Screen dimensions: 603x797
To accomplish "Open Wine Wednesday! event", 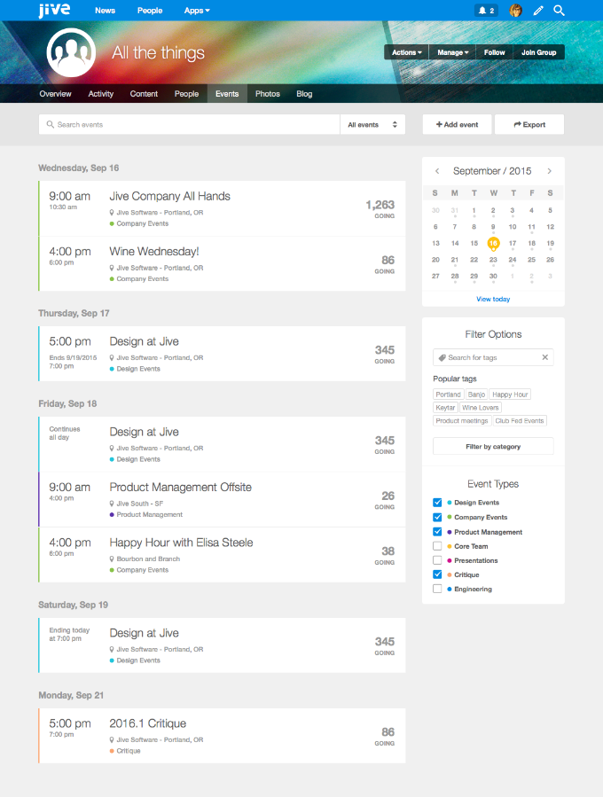I will click(x=154, y=252).
